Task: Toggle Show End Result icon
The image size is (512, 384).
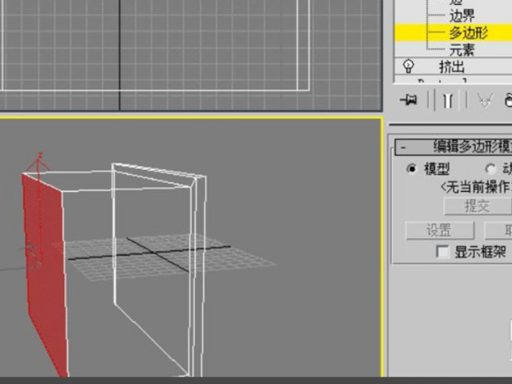Action: coord(447,100)
